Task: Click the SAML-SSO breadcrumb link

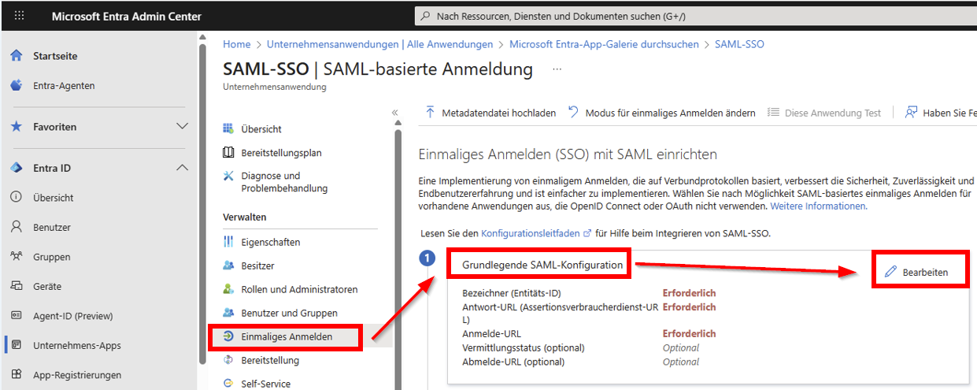Action: 739,44
